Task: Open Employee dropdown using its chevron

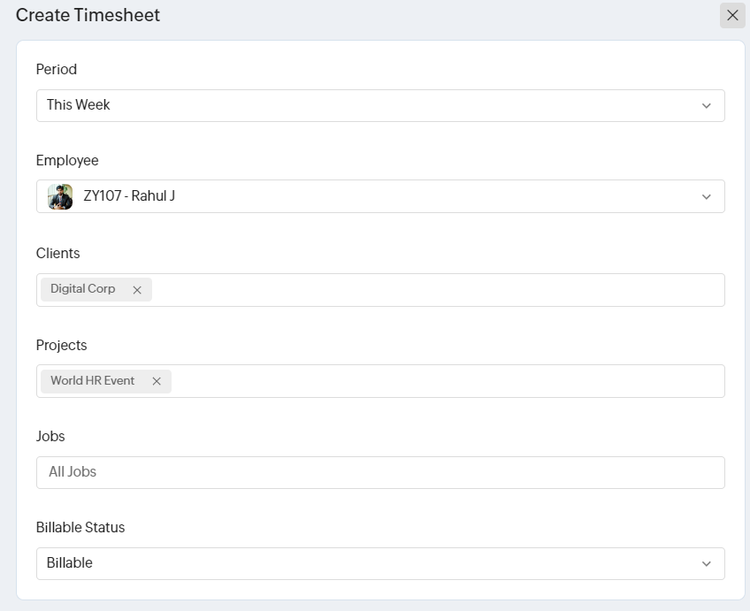Action: [706, 196]
